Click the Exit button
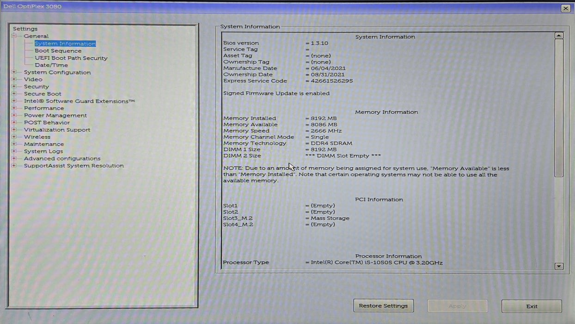The width and height of the screenshot is (575, 324). [532, 306]
